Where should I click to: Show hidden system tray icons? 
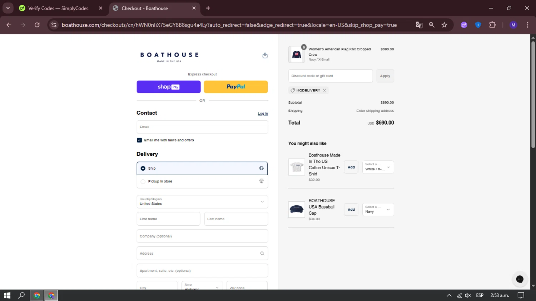click(x=449, y=295)
